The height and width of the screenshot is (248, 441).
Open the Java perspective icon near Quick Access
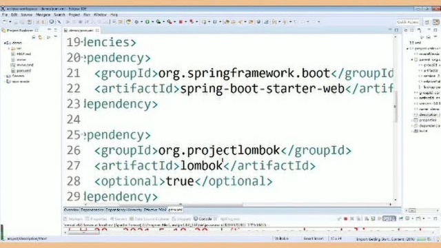435,22
